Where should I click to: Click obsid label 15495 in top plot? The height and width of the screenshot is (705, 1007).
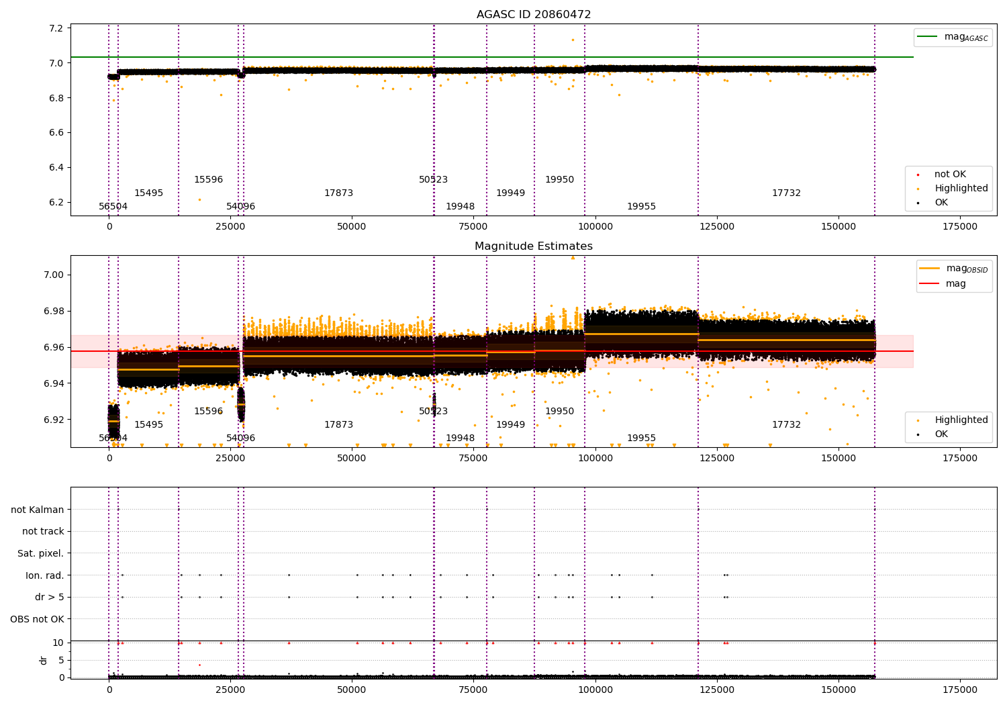pos(148,193)
